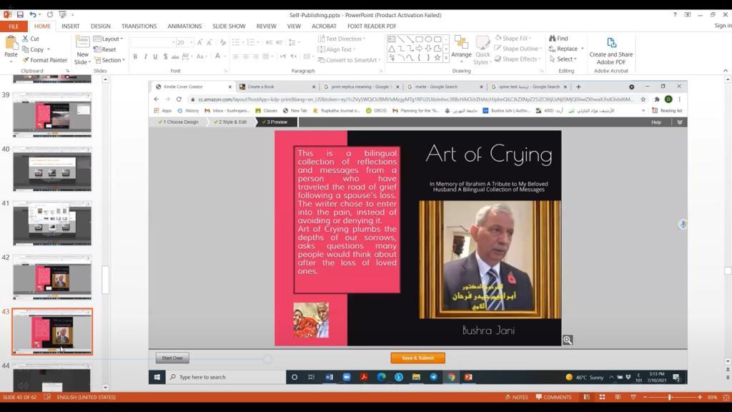Toggle Bold formatting
The image size is (732, 412).
[x=136, y=57]
